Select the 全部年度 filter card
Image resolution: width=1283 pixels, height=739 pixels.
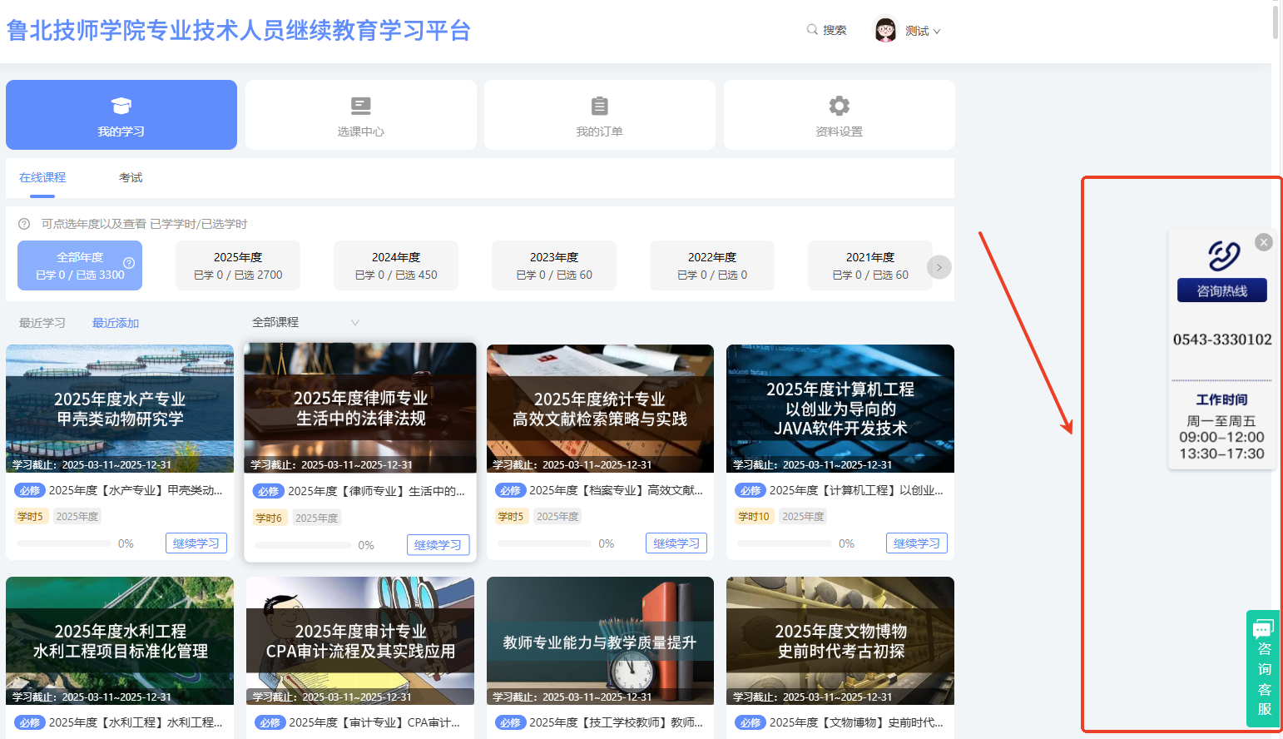coord(80,265)
